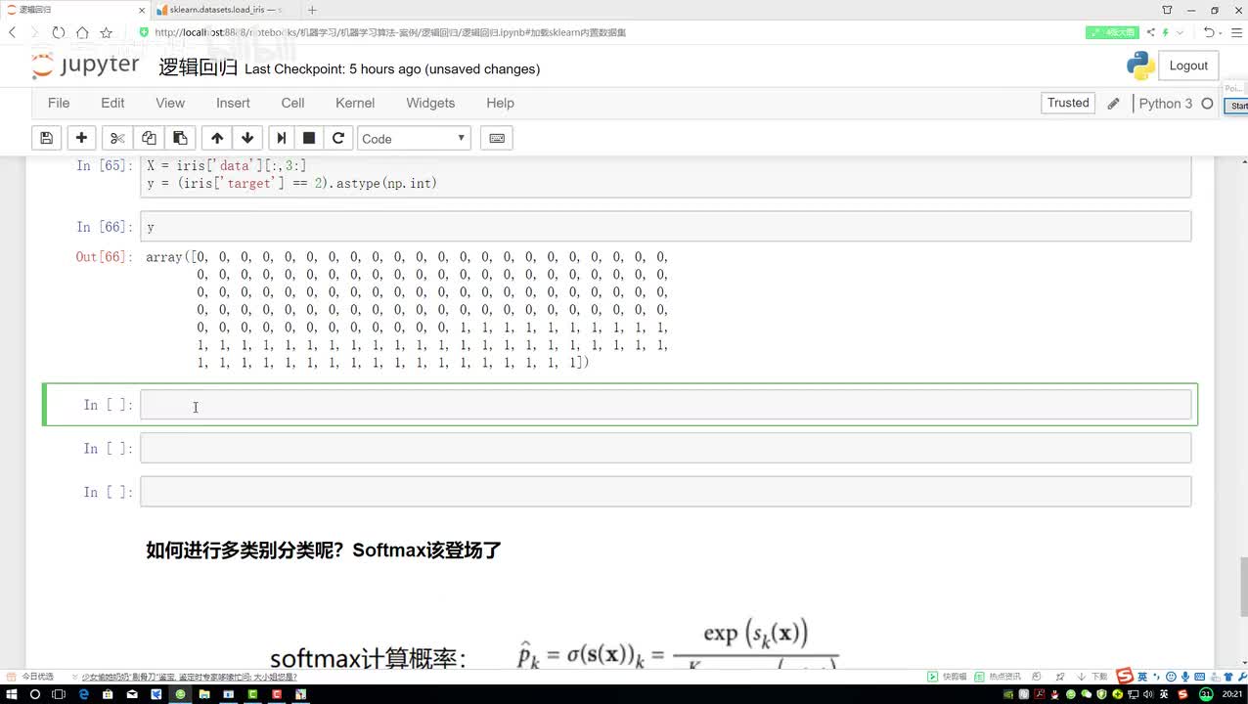Click the browser back arrow
The height and width of the screenshot is (704, 1248).
coord(13,32)
